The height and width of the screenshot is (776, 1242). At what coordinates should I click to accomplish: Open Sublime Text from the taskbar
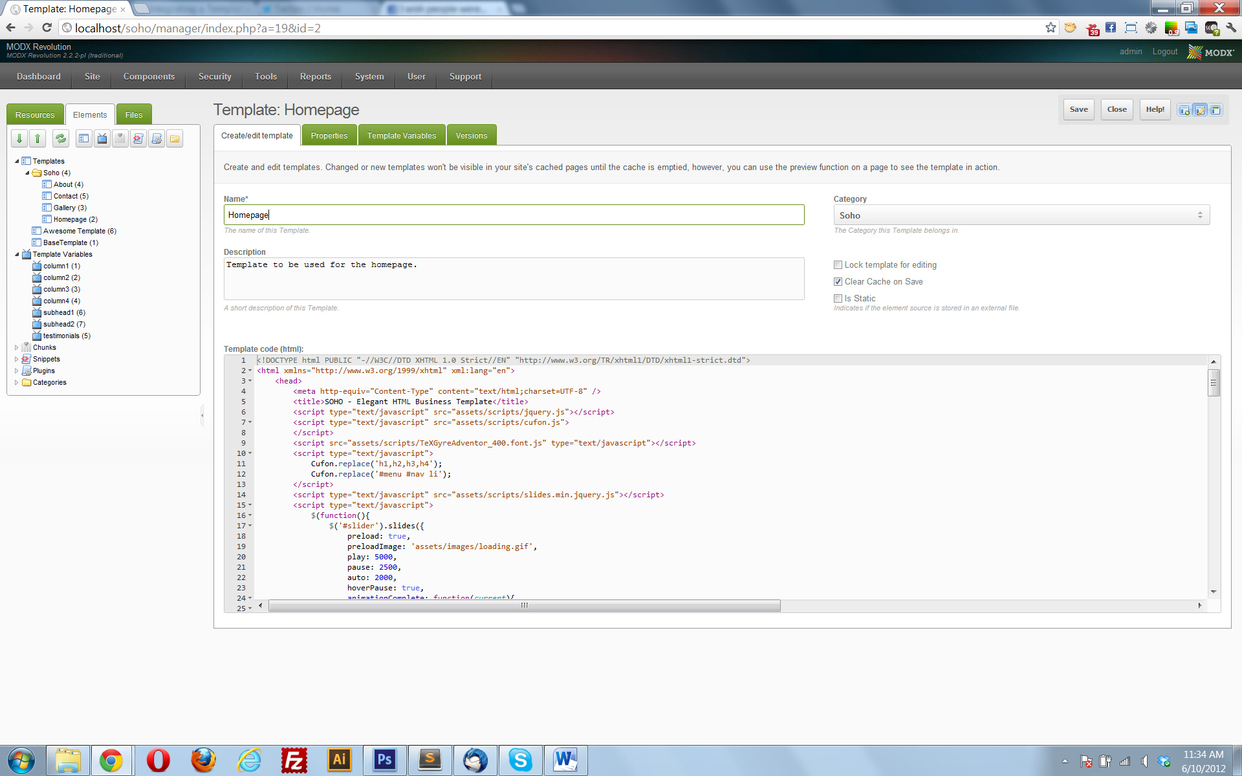pyautogui.click(x=430, y=760)
